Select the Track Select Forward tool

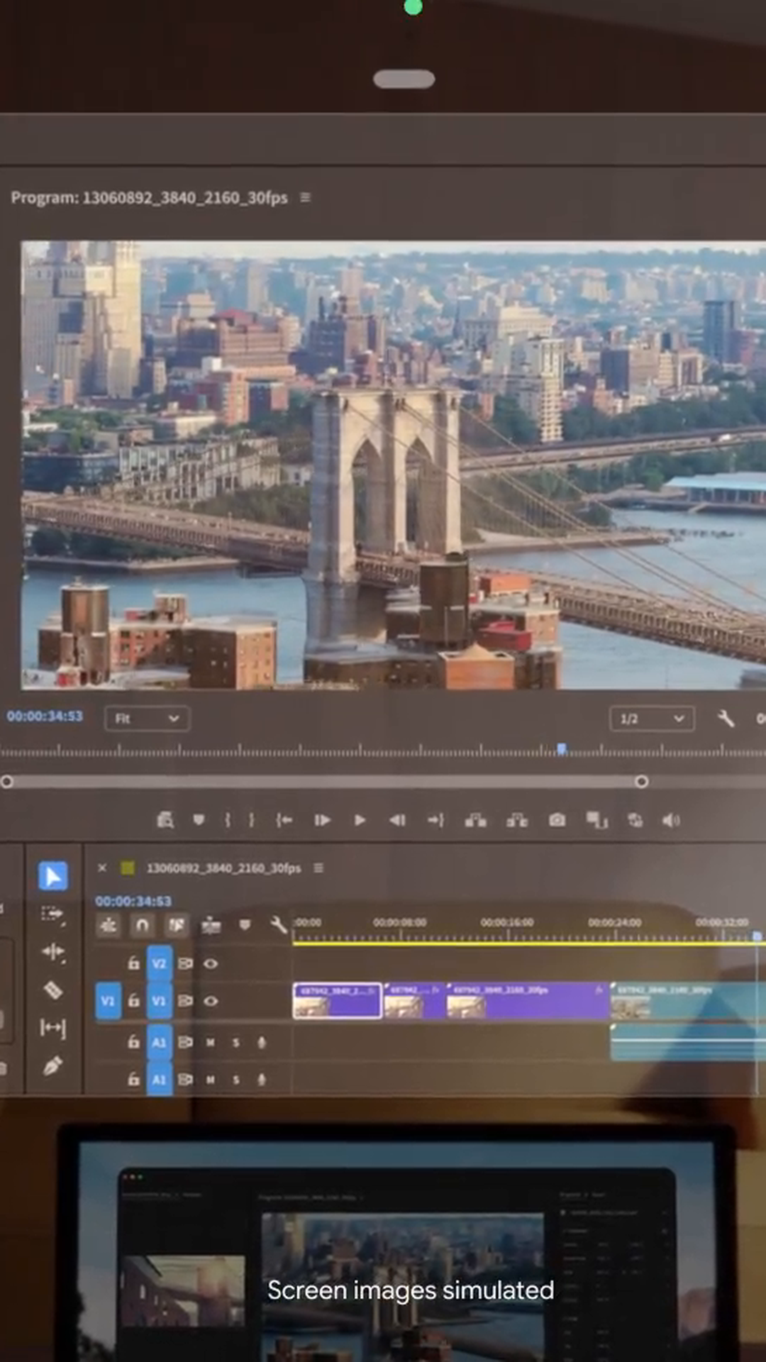[53, 914]
